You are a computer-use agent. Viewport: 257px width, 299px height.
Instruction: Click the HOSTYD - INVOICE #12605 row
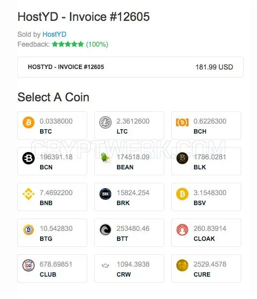(x=130, y=67)
